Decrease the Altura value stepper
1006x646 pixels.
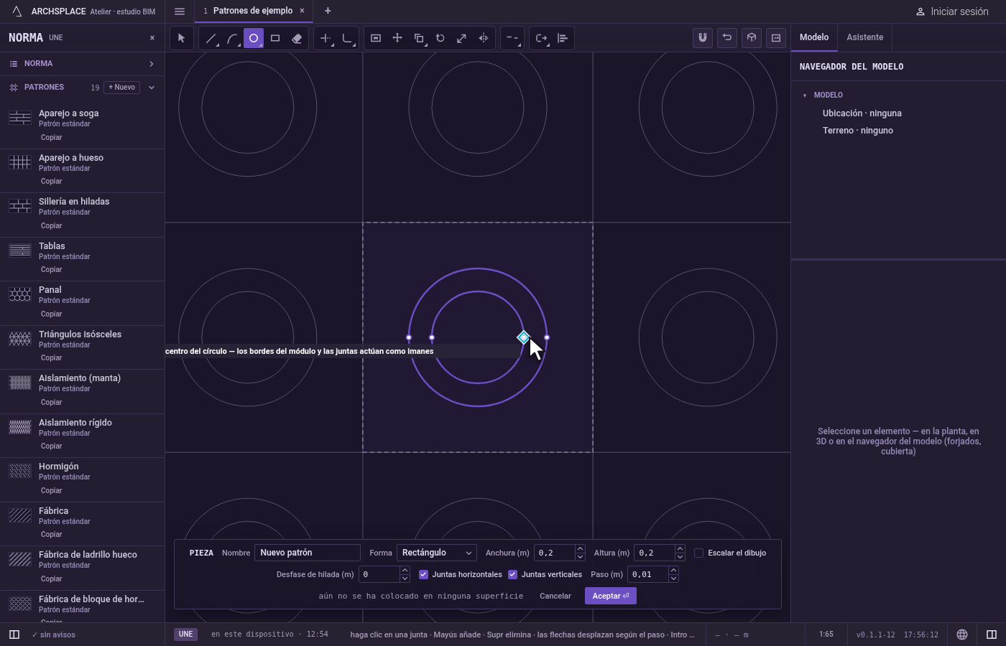[680, 557]
